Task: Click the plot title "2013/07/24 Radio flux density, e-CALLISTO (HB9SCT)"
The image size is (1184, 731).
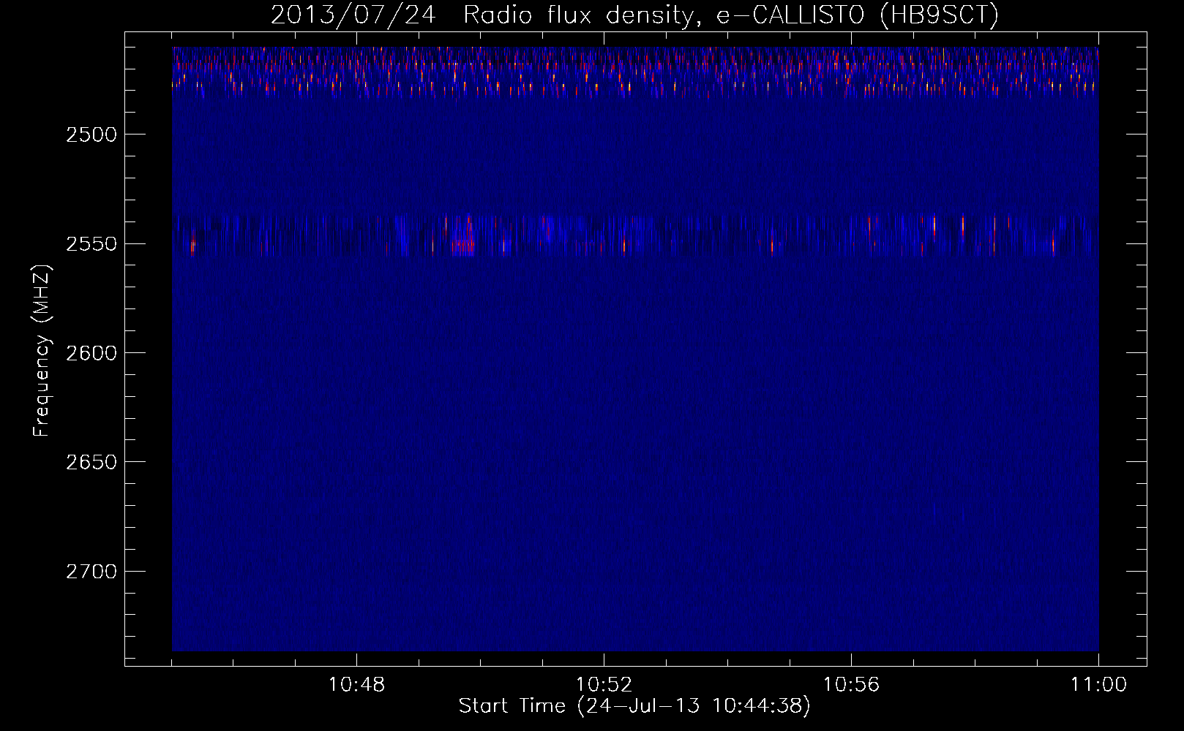Action: pos(635,15)
